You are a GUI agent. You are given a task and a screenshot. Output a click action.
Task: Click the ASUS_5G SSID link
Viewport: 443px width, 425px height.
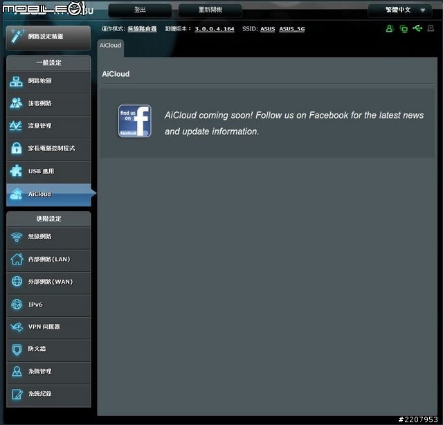(291, 29)
